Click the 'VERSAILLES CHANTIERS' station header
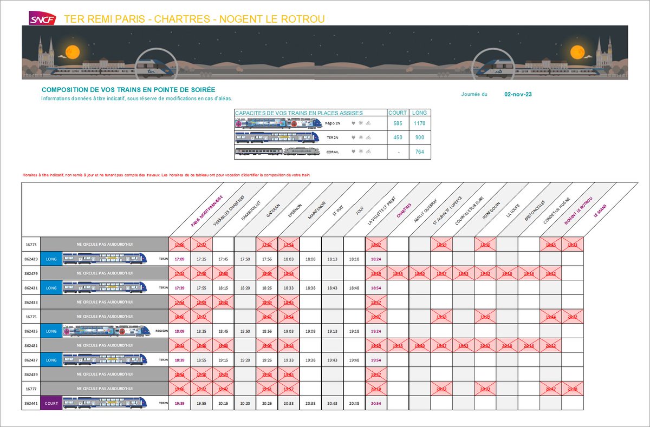The width and height of the screenshot is (650, 427). pos(229,211)
